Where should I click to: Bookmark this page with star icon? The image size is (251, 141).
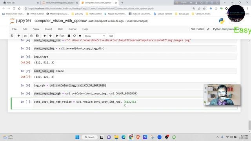click(204, 9)
